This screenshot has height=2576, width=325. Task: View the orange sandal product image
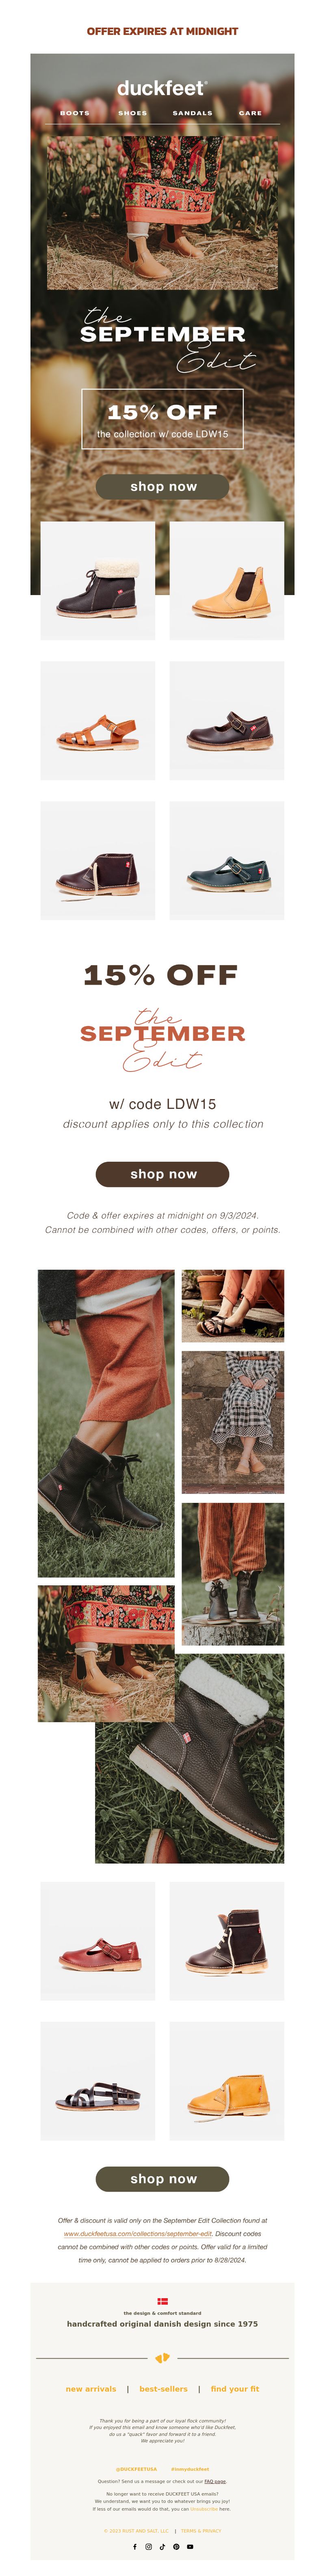click(98, 720)
